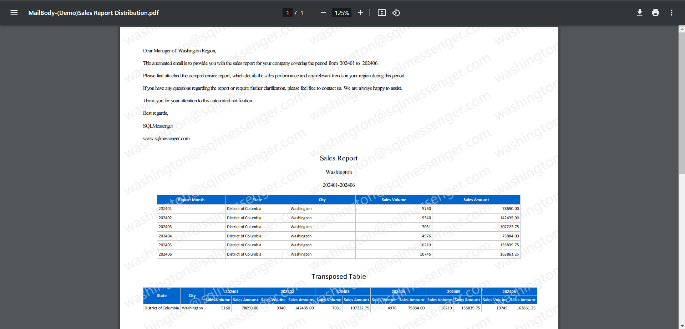
Task: Click the page number input field
Action: tap(288, 13)
